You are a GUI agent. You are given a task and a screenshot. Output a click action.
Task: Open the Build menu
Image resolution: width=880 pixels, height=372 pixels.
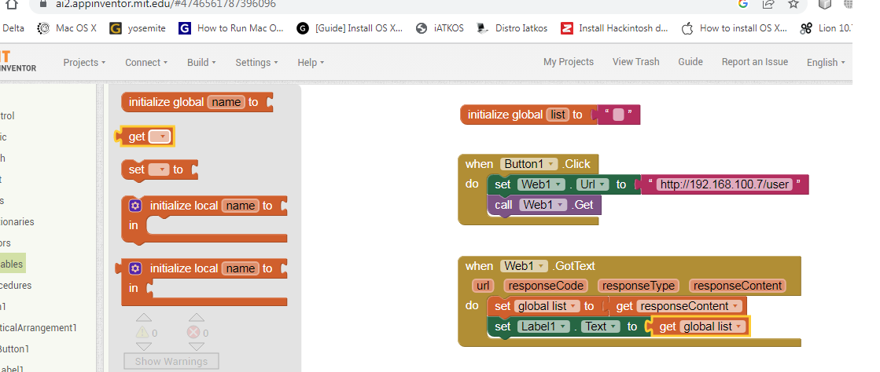click(x=201, y=62)
